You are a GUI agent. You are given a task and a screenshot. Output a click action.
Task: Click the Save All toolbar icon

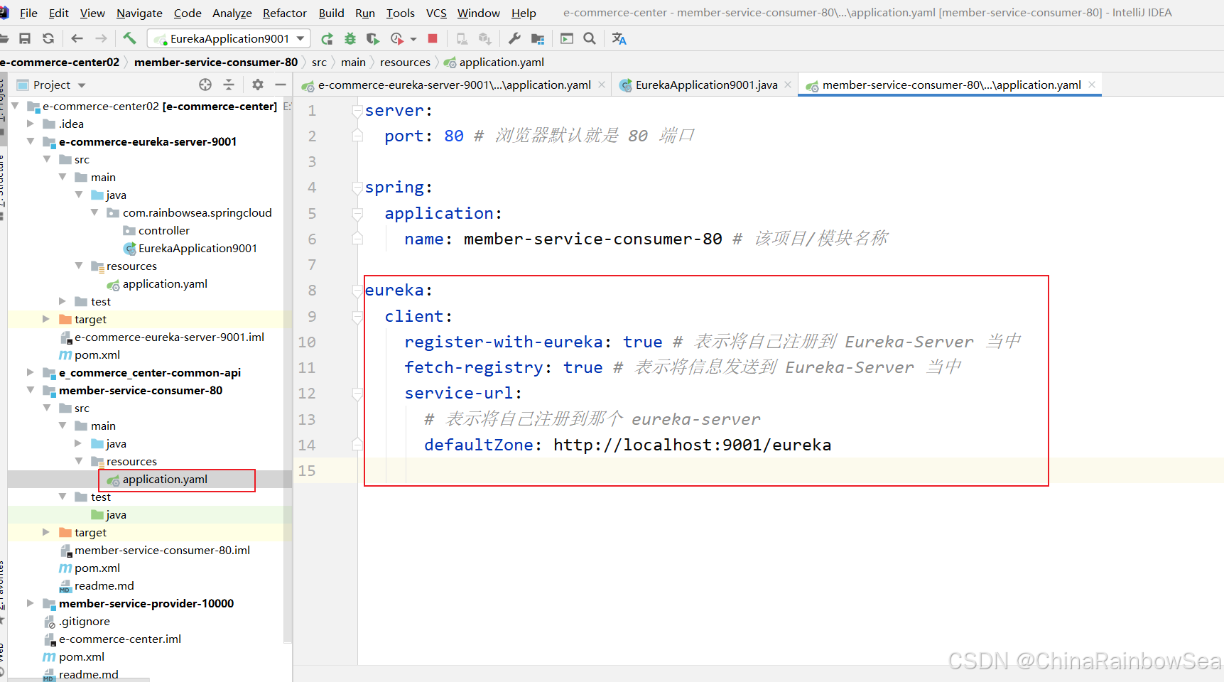pyautogui.click(x=25, y=38)
